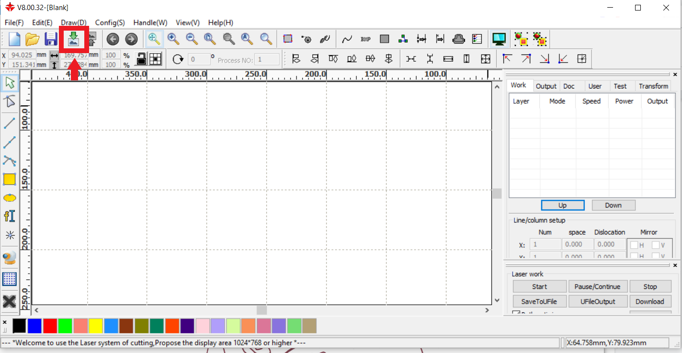
Task: Open the Handle(W) menu
Action: pyautogui.click(x=150, y=22)
